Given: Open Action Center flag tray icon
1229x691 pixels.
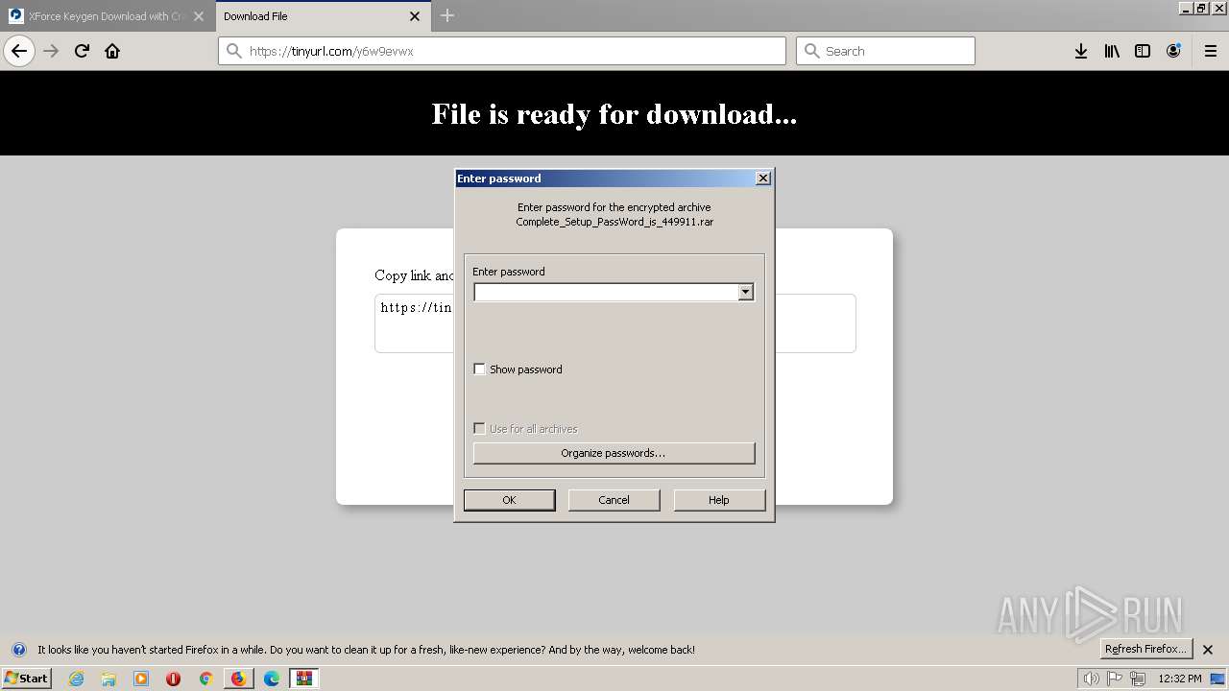Looking at the screenshot, I should coord(1115,679).
